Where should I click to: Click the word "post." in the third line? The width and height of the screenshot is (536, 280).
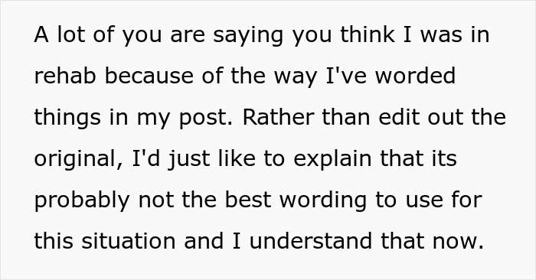point(206,119)
